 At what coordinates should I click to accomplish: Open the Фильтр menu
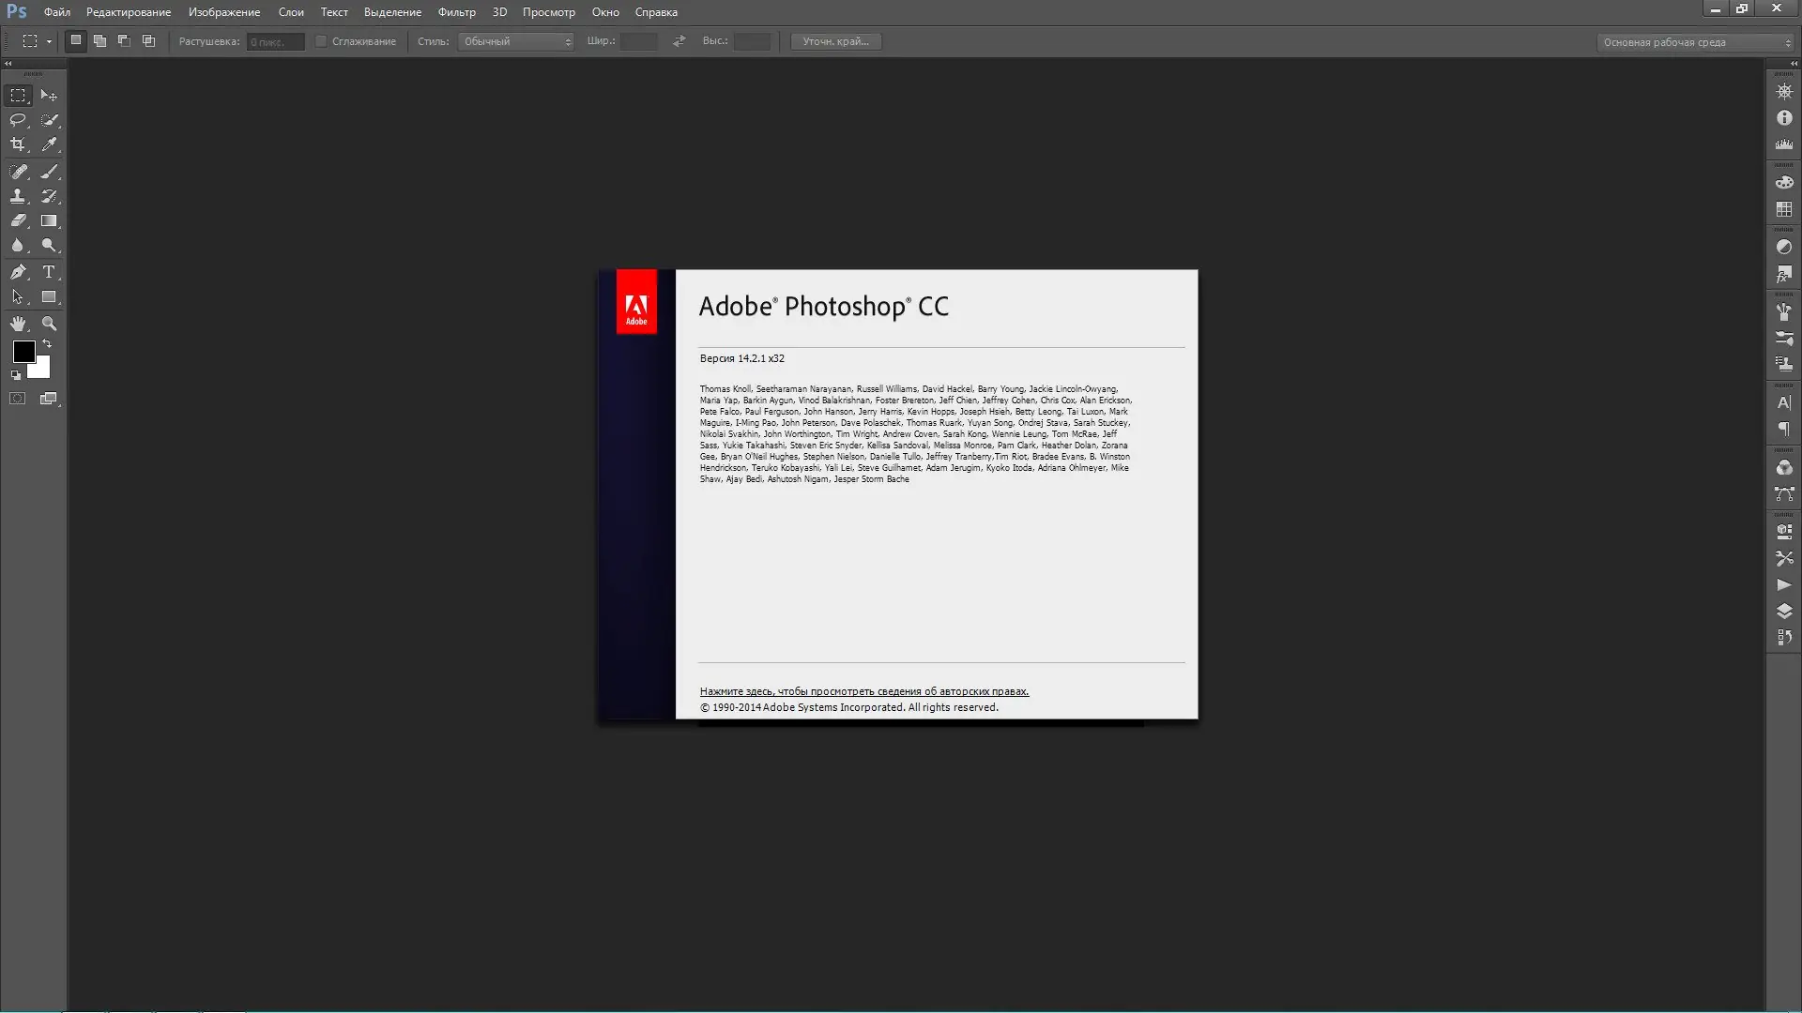(x=456, y=12)
